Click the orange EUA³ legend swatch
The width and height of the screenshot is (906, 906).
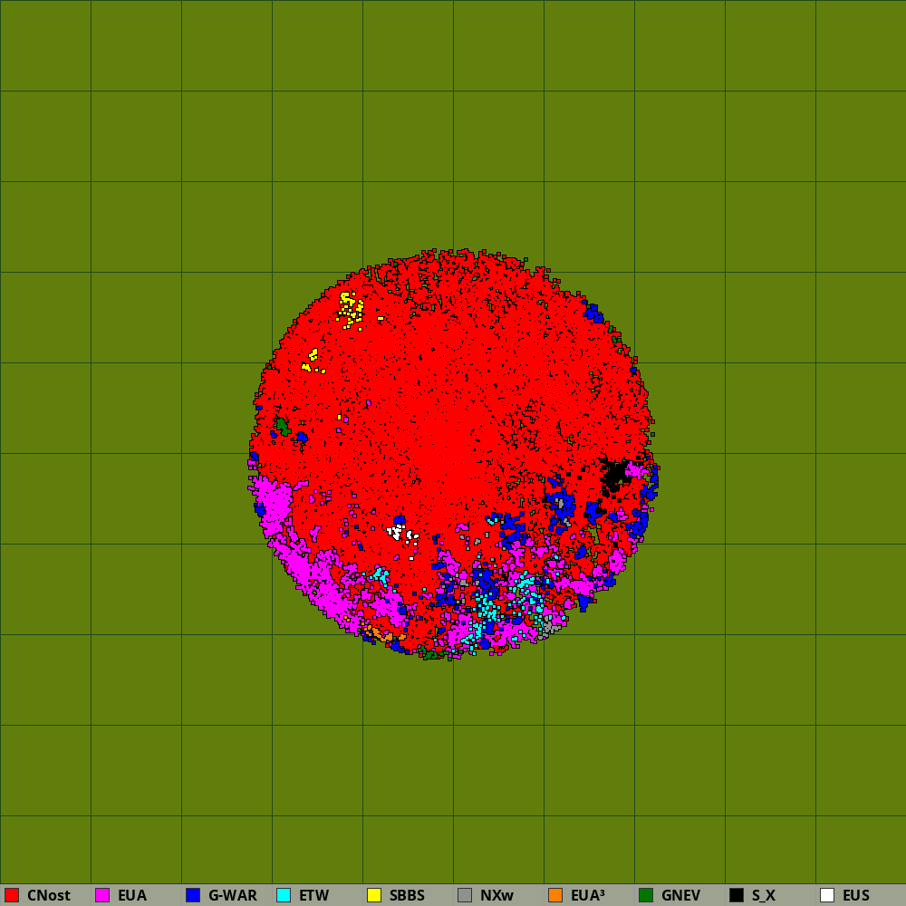tap(555, 895)
